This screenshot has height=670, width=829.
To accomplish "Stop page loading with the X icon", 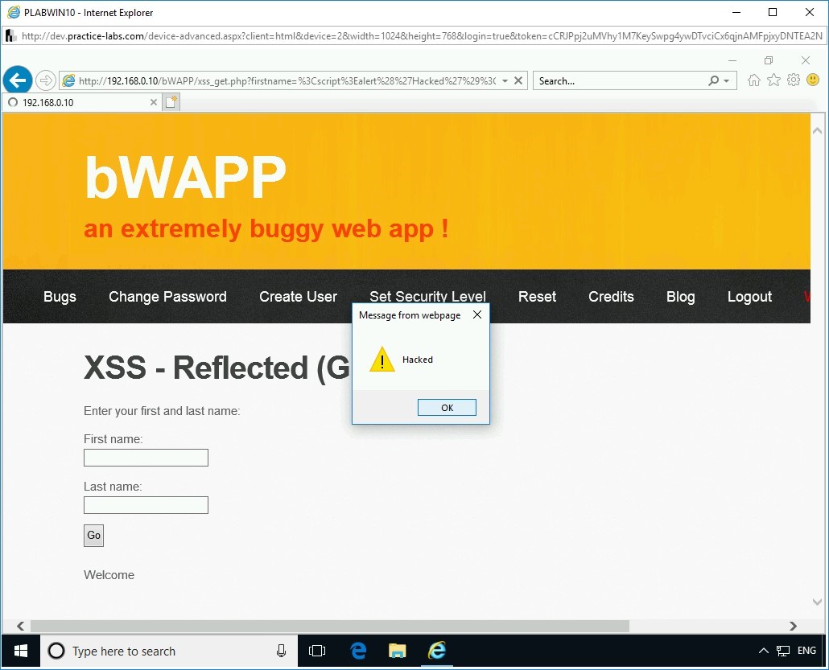I will (518, 80).
